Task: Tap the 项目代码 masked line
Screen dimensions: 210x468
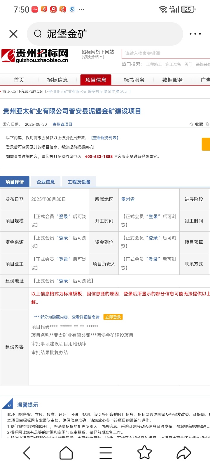Action: pos(65,327)
